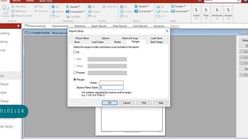The image size is (248, 139).
Task: Open List in Geometry group
Action: point(55,16)
